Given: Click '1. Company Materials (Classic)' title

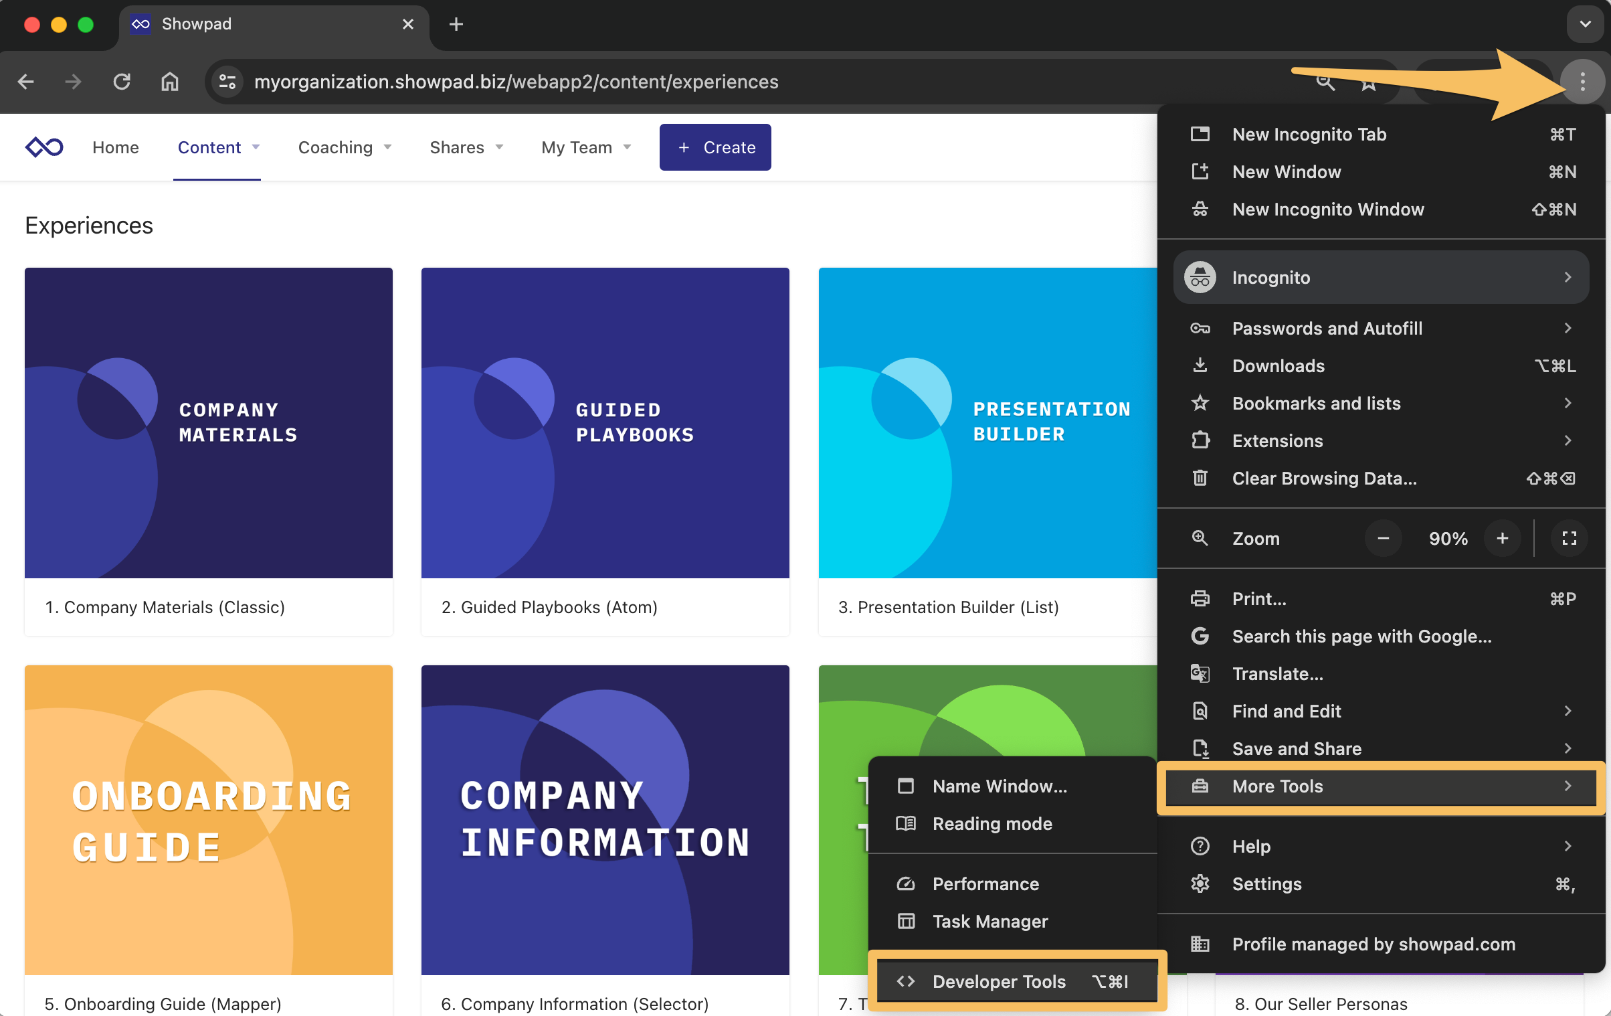Looking at the screenshot, I should click(165, 607).
